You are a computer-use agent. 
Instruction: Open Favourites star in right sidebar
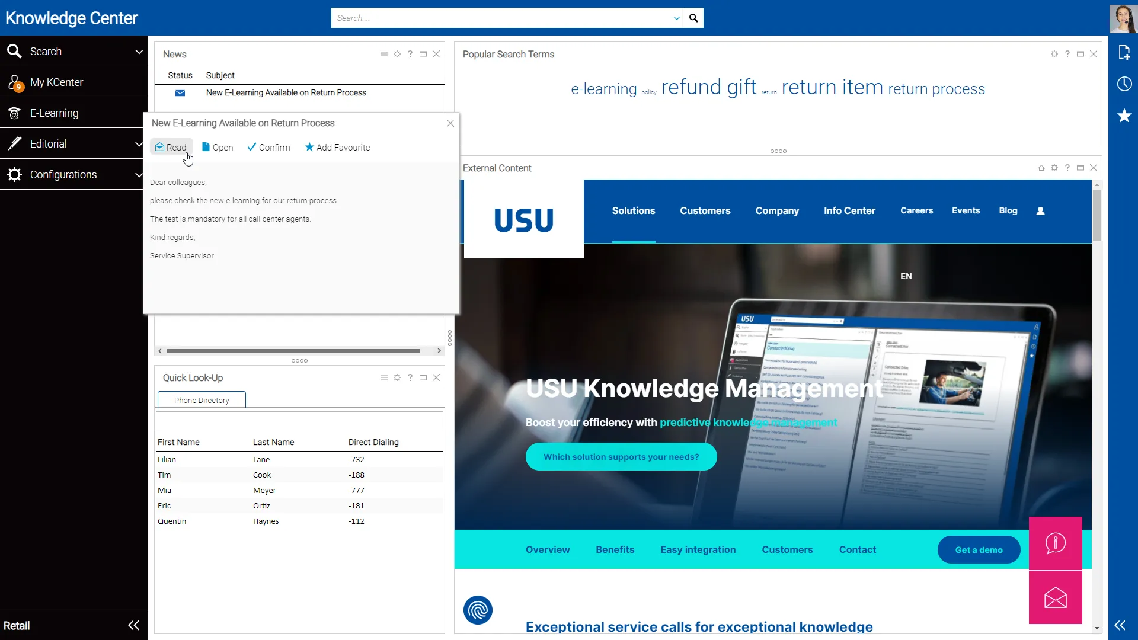1124,116
